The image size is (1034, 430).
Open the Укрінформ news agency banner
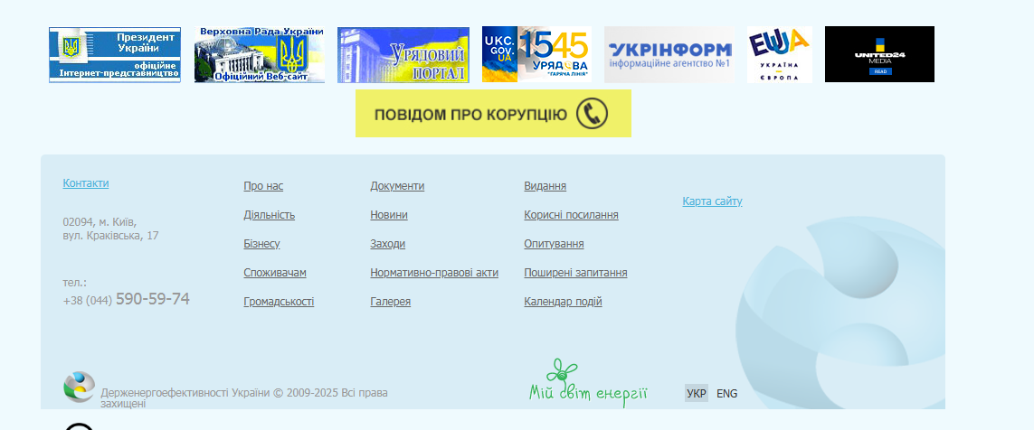tap(669, 55)
